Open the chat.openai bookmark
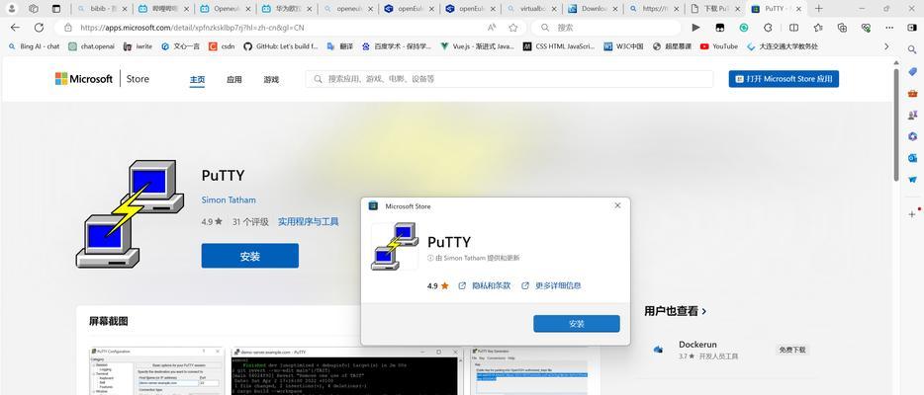The width and height of the screenshot is (924, 395). coord(91,46)
